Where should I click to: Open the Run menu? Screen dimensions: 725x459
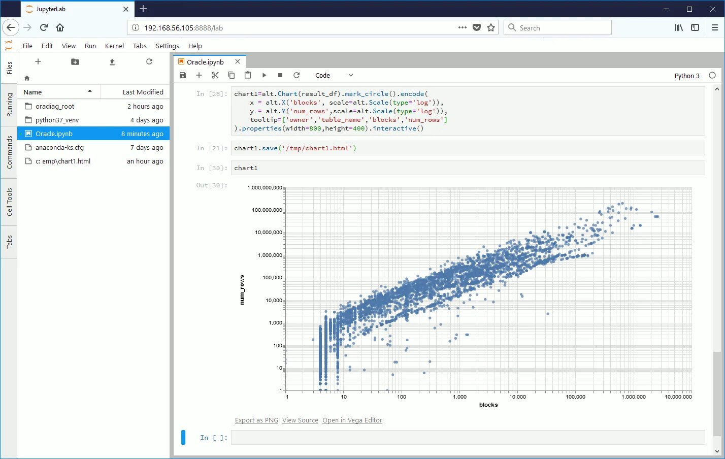pos(90,46)
